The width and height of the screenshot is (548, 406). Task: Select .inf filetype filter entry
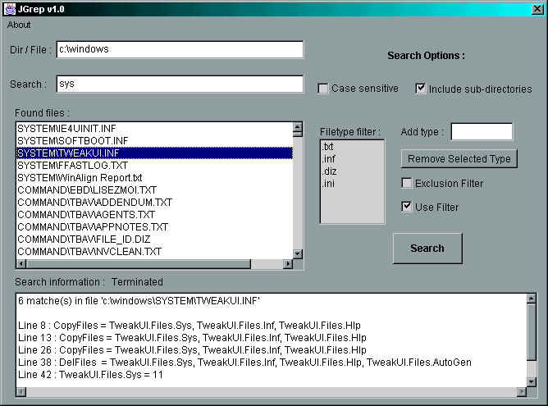coord(328,158)
